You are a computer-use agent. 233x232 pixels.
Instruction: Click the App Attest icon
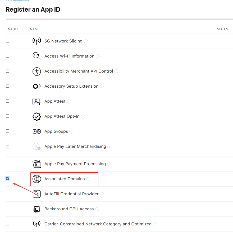pos(36,101)
